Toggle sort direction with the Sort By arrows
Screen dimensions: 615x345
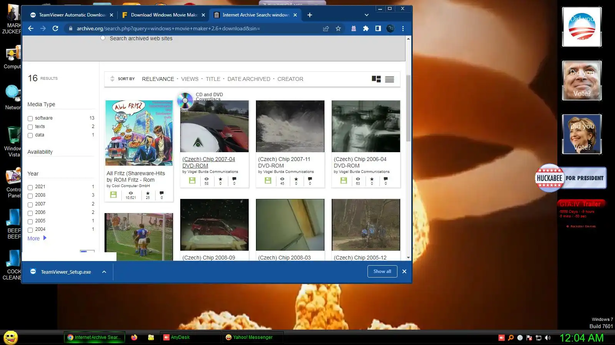point(112,79)
